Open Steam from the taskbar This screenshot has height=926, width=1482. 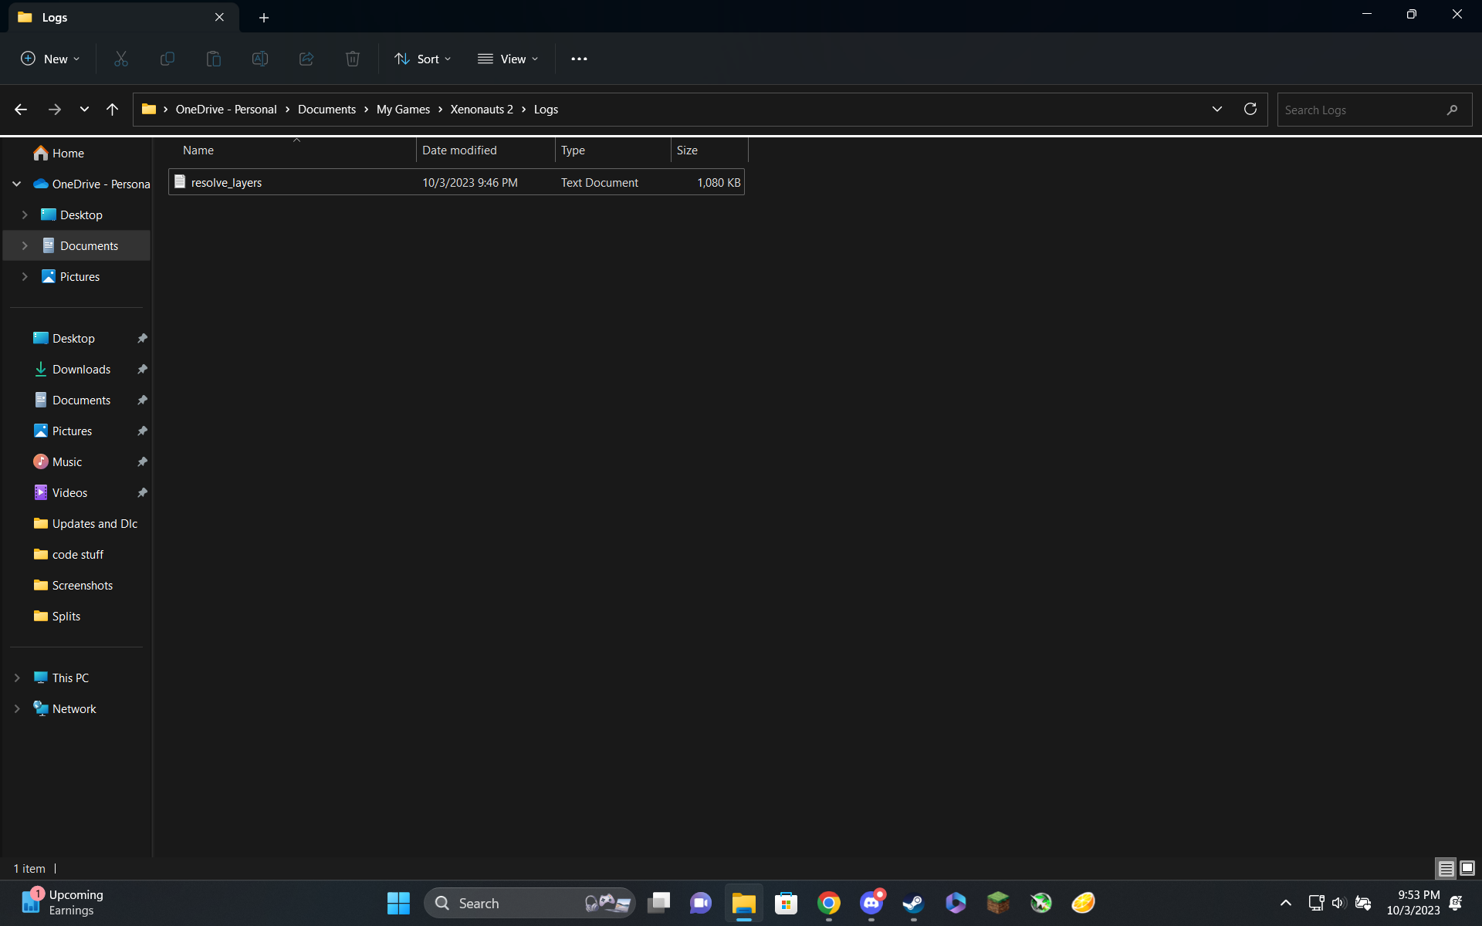click(914, 903)
